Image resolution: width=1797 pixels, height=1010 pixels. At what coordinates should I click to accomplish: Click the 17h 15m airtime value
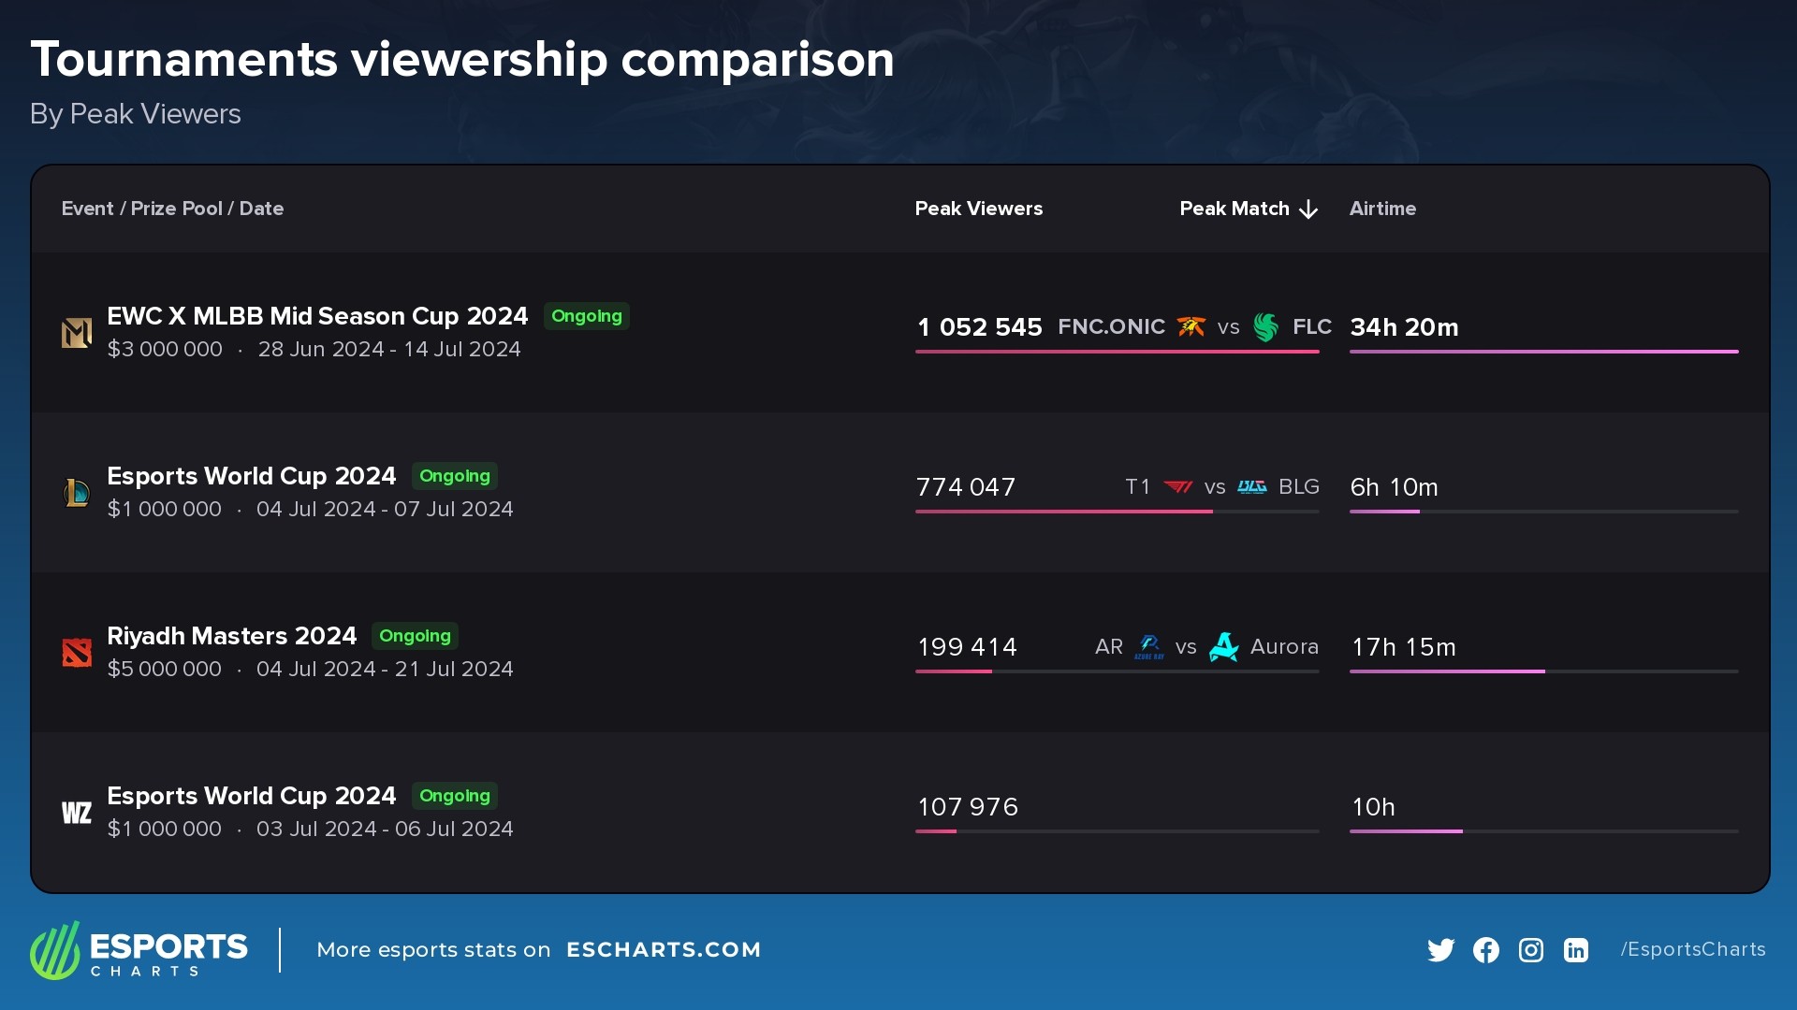pyautogui.click(x=1403, y=647)
